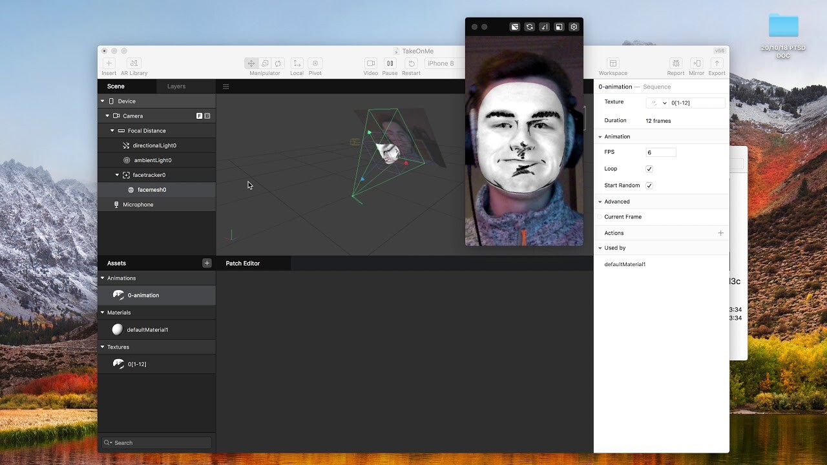Open the Patch Editor tab
827x465 pixels.
pos(242,263)
